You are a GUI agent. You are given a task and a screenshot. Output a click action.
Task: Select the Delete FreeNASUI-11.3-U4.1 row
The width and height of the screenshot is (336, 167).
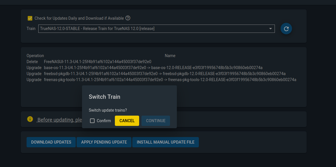click(x=89, y=62)
